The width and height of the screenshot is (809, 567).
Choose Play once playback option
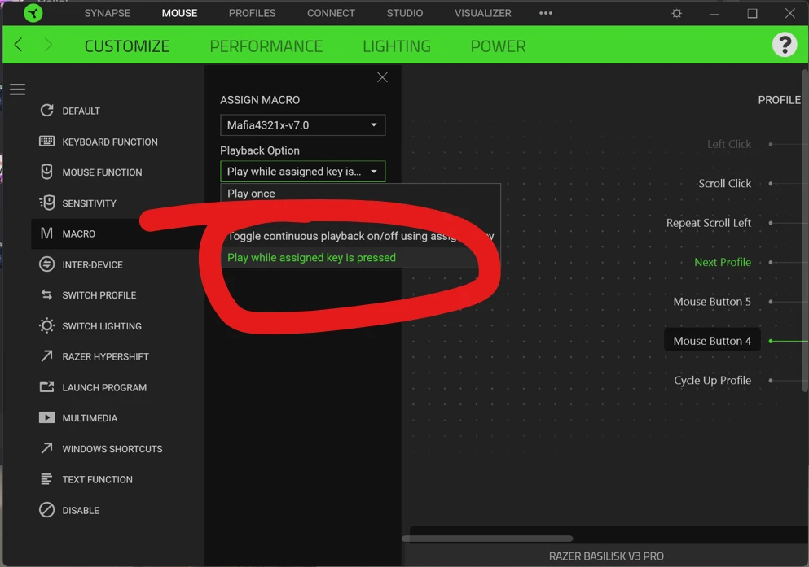(x=360, y=194)
